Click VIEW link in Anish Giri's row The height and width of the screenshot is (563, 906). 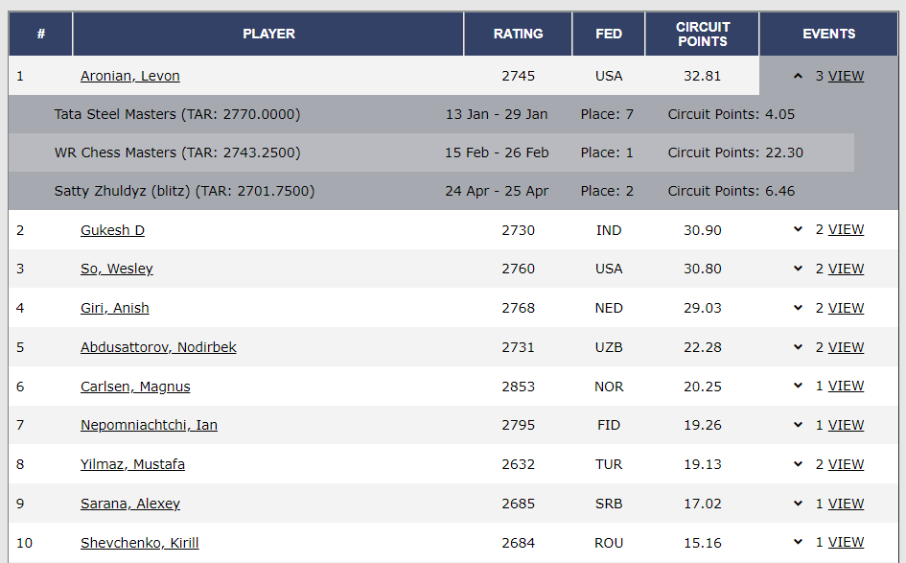pyautogui.click(x=846, y=308)
